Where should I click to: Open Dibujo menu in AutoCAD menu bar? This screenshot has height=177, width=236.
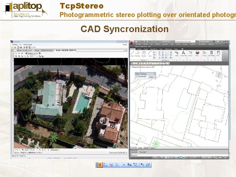(x=178, y=44)
